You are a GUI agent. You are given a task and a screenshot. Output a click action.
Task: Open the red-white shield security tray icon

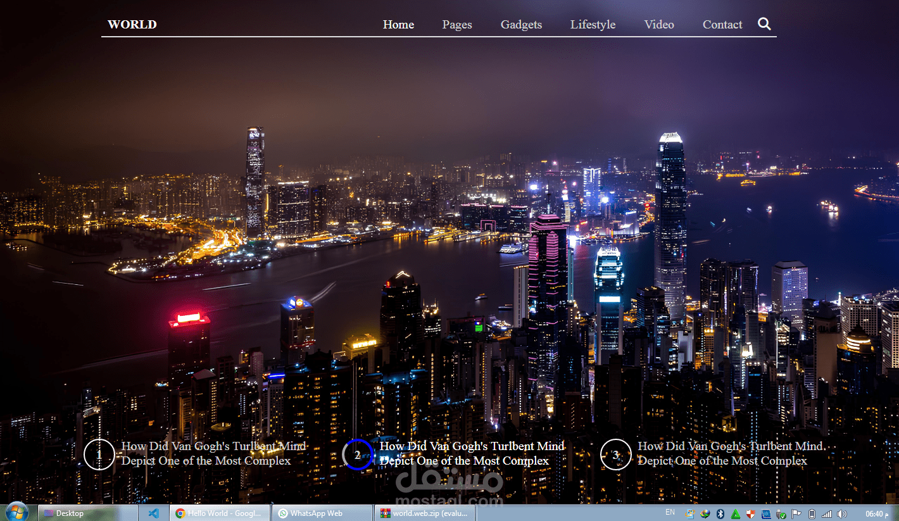click(x=751, y=513)
